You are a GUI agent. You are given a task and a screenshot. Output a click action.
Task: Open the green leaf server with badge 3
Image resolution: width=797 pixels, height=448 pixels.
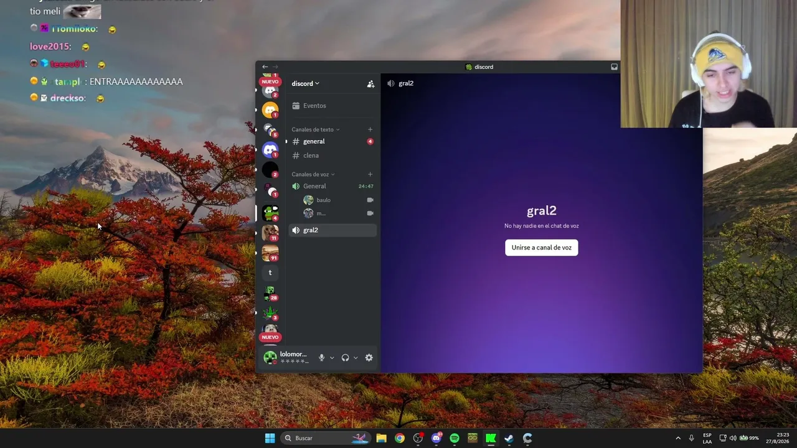(270, 312)
